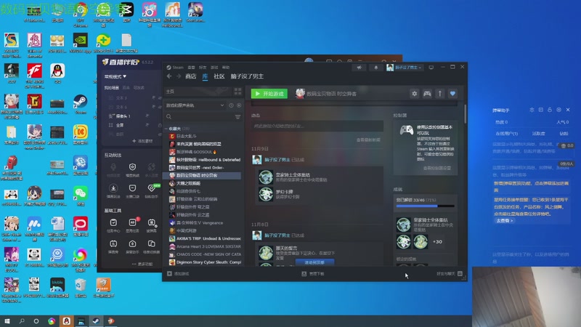581x327 pixels.
Task: Click the bell notifications icon in Steam
Action: [375, 68]
